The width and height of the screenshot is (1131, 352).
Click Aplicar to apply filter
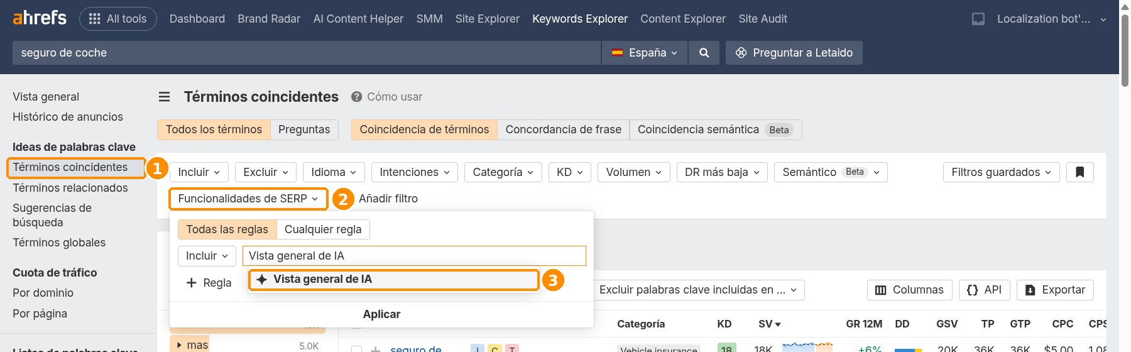381,314
